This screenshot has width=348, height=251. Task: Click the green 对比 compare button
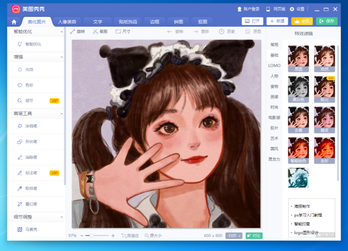click(x=254, y=236)
